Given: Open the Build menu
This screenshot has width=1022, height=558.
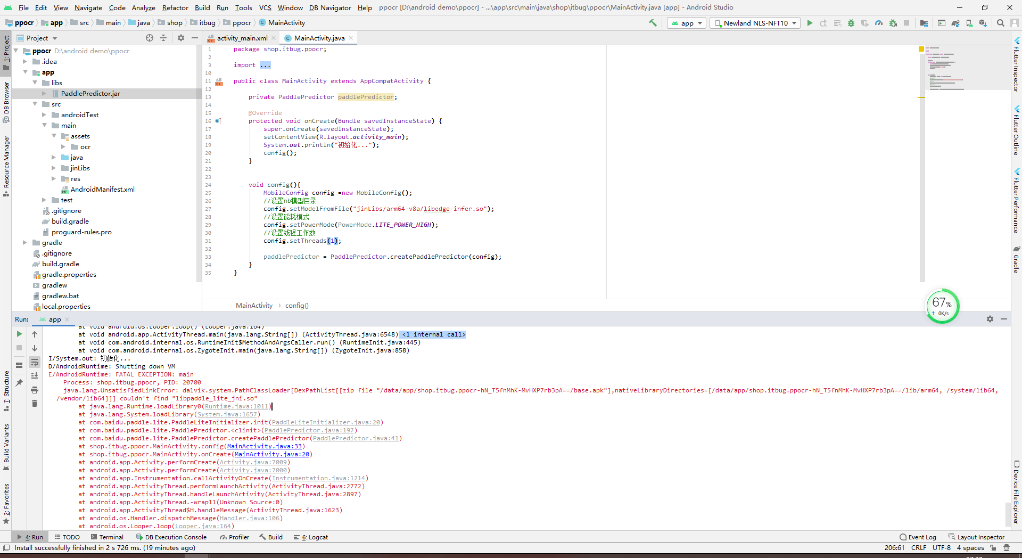Looking at the screenshot, I should point(202,7).
